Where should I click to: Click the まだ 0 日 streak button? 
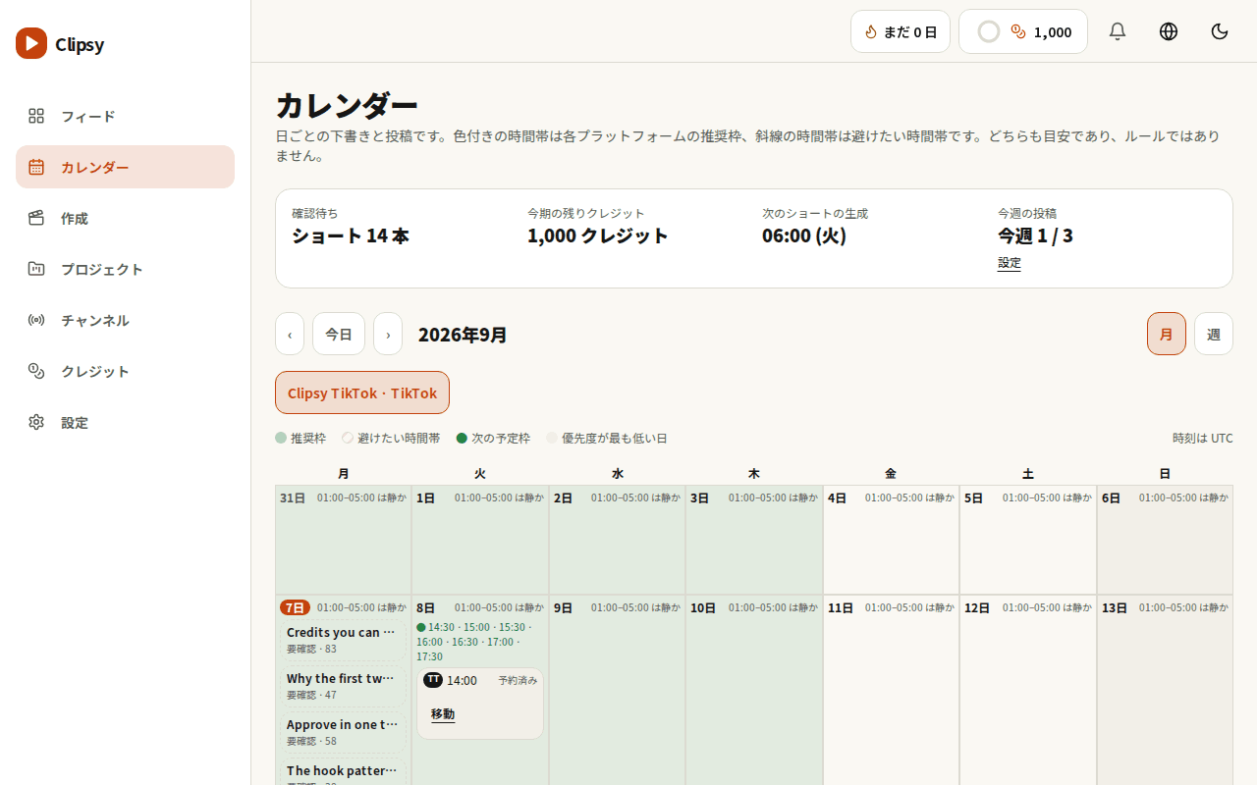(x=901, y=31)
